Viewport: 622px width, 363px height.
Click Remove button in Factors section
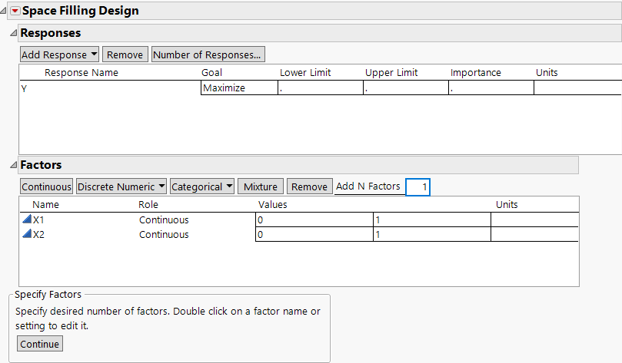click(309, 186)
